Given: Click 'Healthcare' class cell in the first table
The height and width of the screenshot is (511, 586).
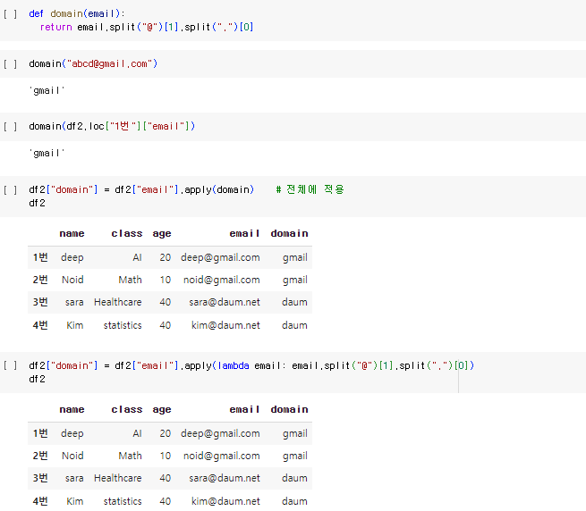Looking at the screenshot, I should click(118, 302).
